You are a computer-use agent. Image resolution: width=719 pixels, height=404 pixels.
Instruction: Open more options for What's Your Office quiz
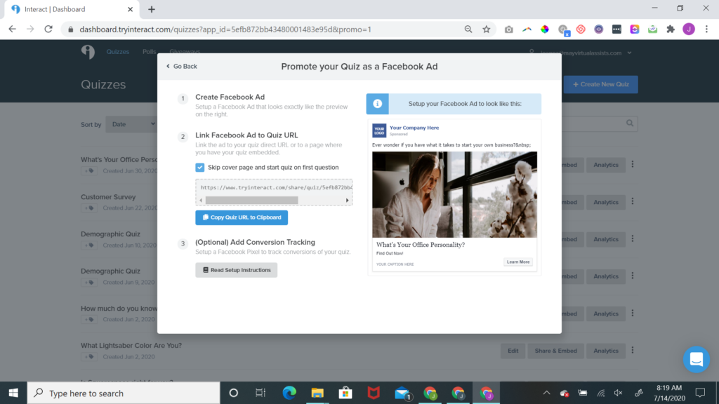click(x=633, y=164)
